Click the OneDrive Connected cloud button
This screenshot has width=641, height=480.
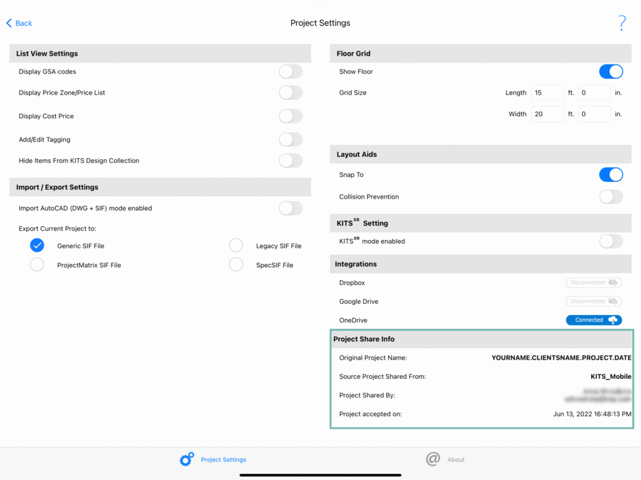(593, 320)
